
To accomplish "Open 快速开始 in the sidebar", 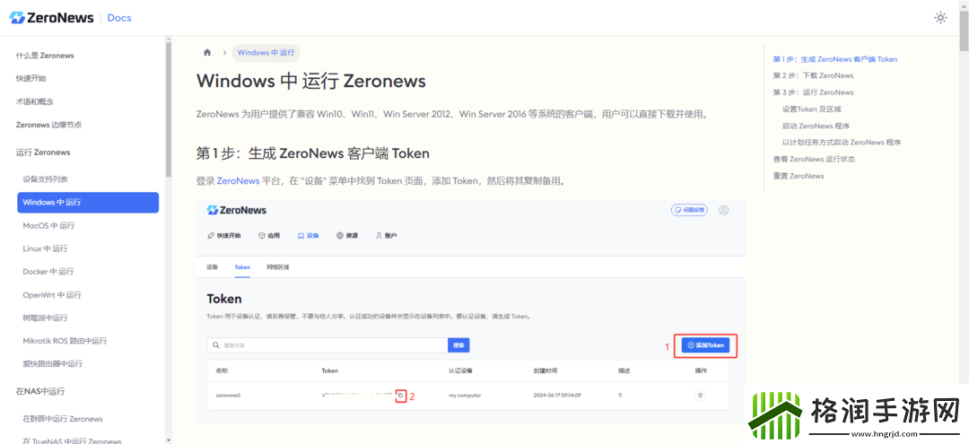I will pyautogui.click(x=31, y=79).
